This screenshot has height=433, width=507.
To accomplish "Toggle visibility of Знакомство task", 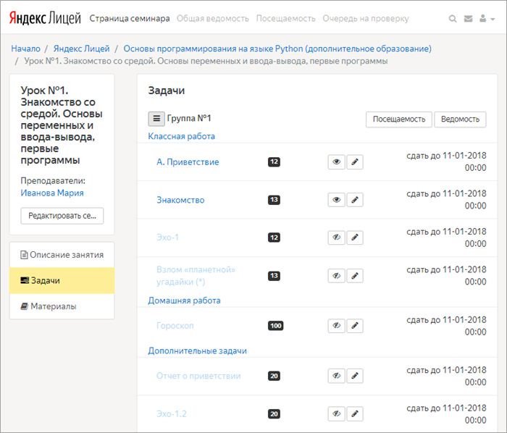I will (x=336, y=200).
